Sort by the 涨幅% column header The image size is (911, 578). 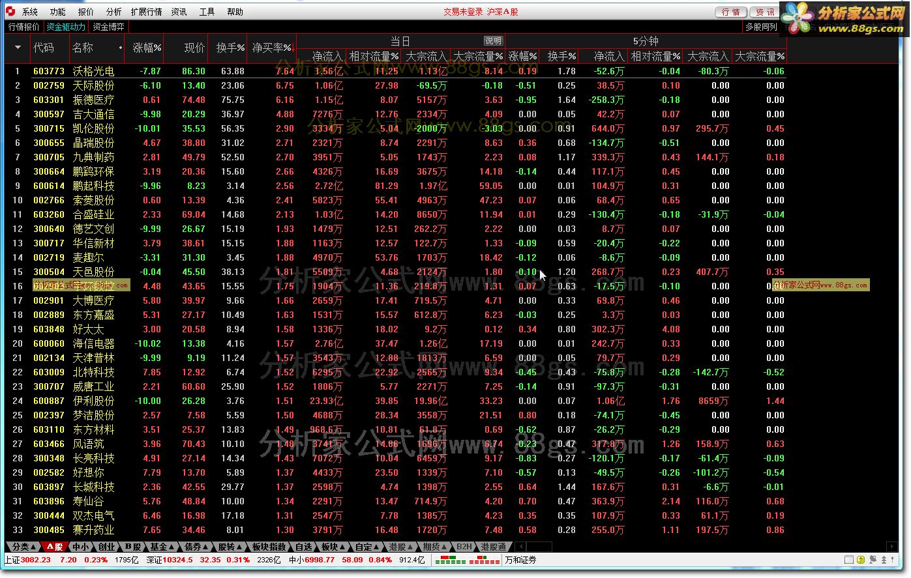click(147, 48)
